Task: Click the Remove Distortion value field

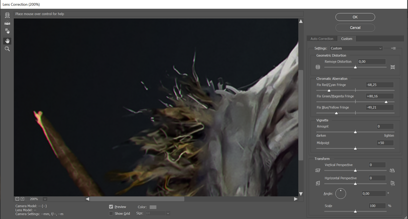Action: point(372,62)
